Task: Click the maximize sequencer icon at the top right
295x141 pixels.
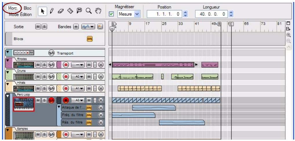Action: (288, 24)
